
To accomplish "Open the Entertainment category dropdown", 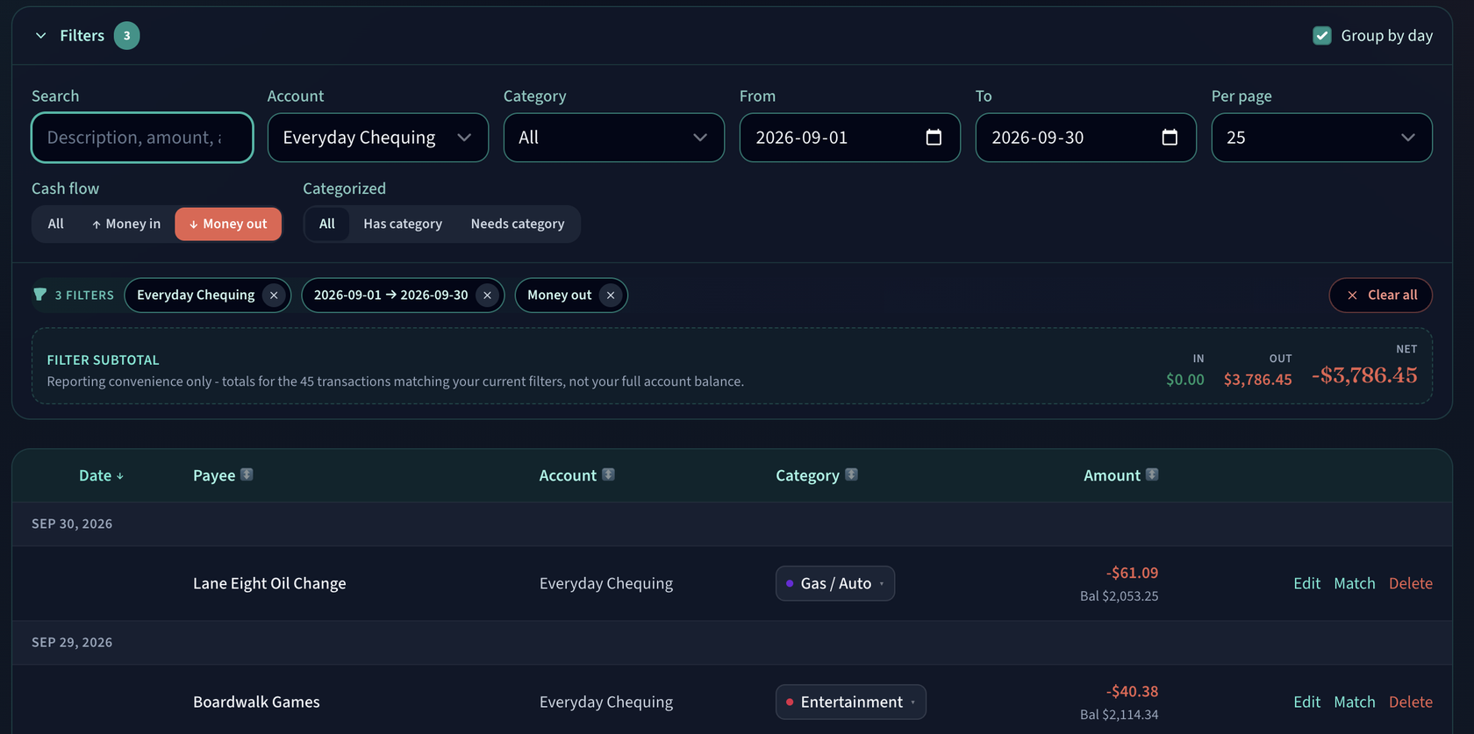I will pos(851,702).
